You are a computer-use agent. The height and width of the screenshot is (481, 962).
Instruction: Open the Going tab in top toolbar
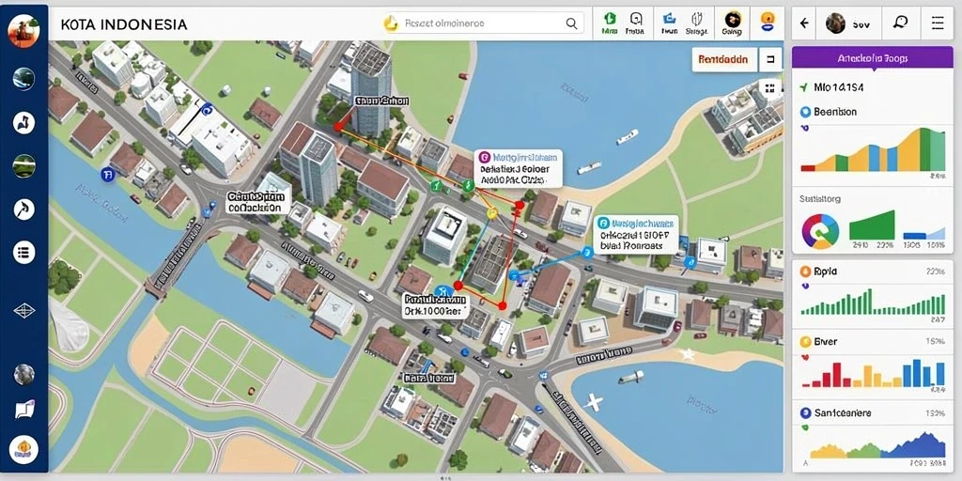[733, 23]
